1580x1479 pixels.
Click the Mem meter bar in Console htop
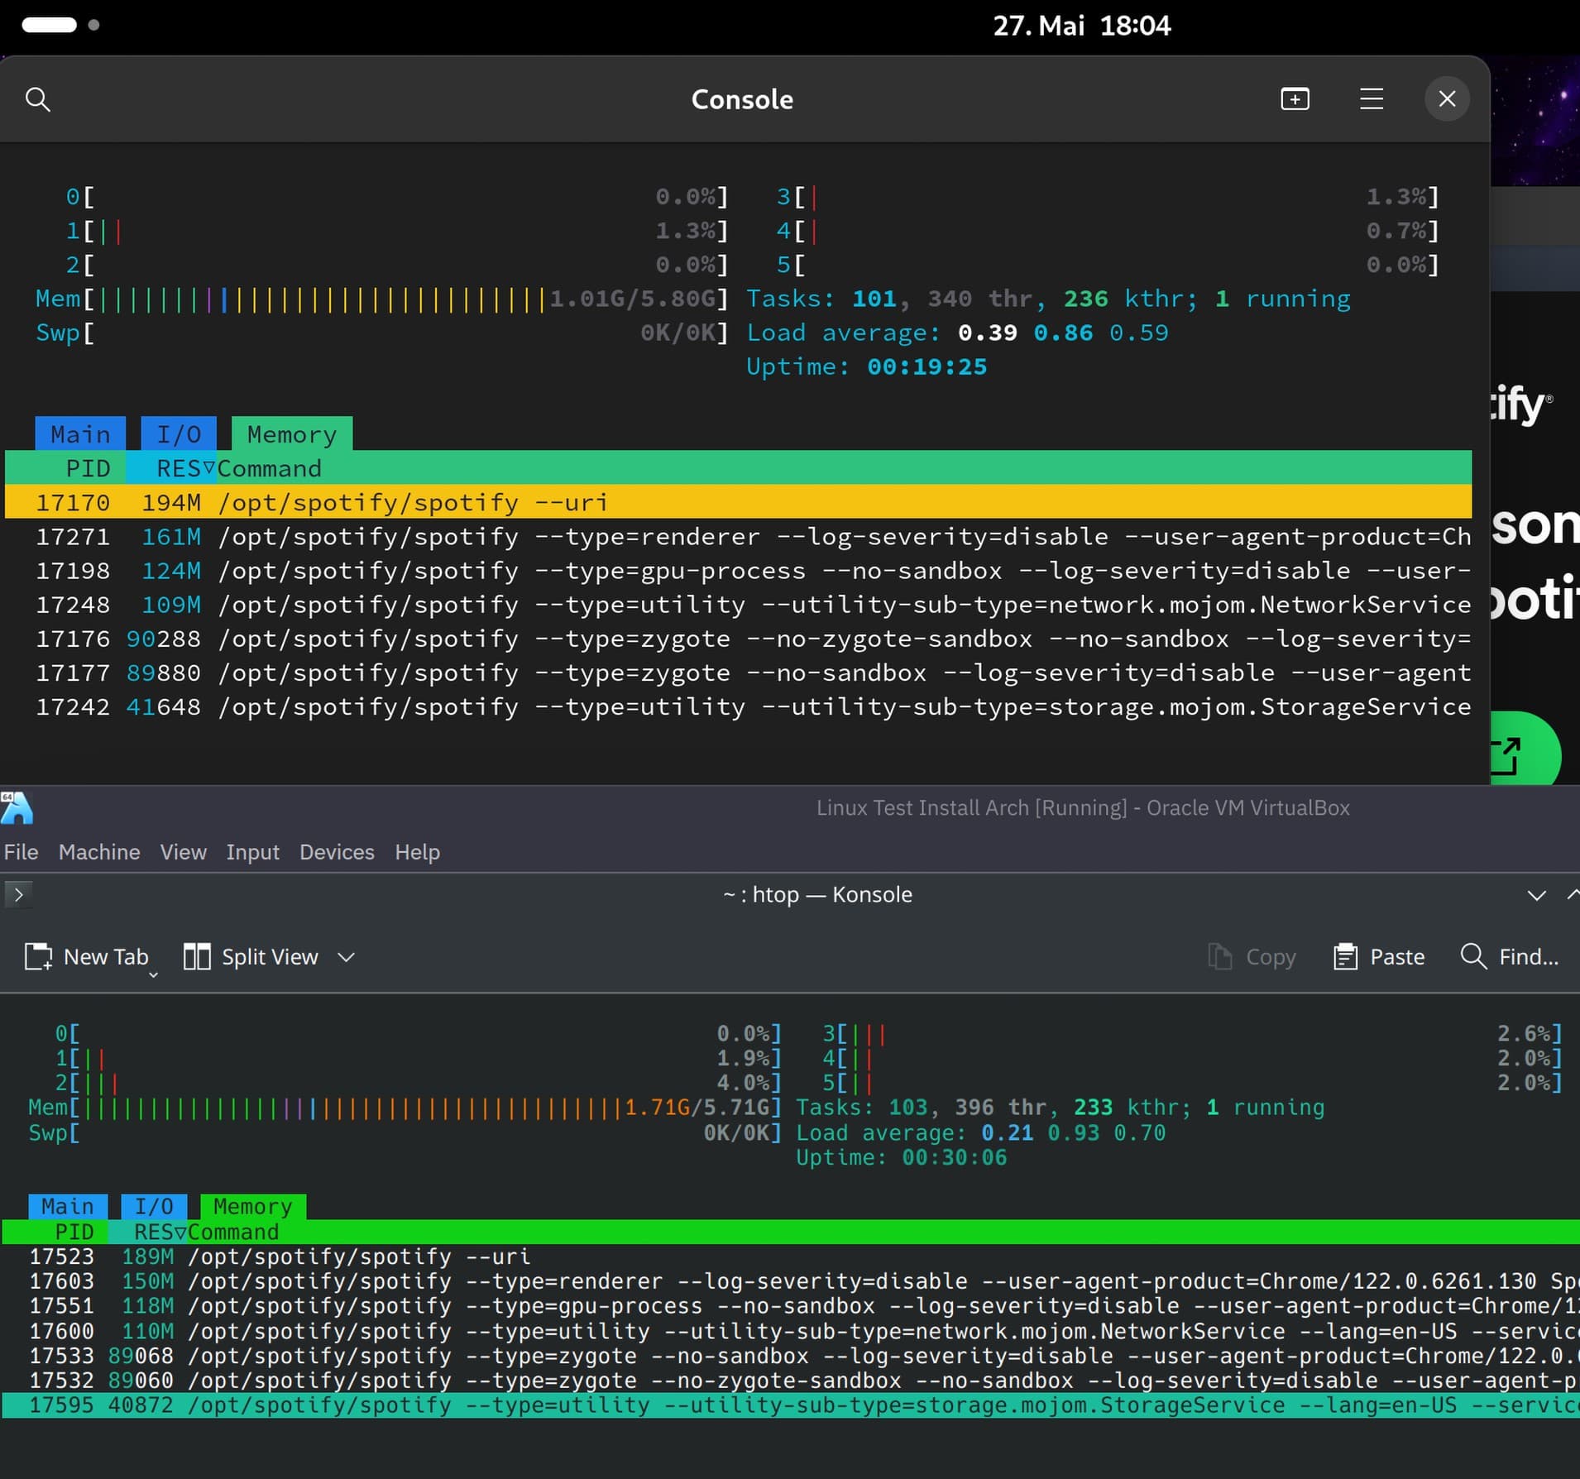coord(381,299)
